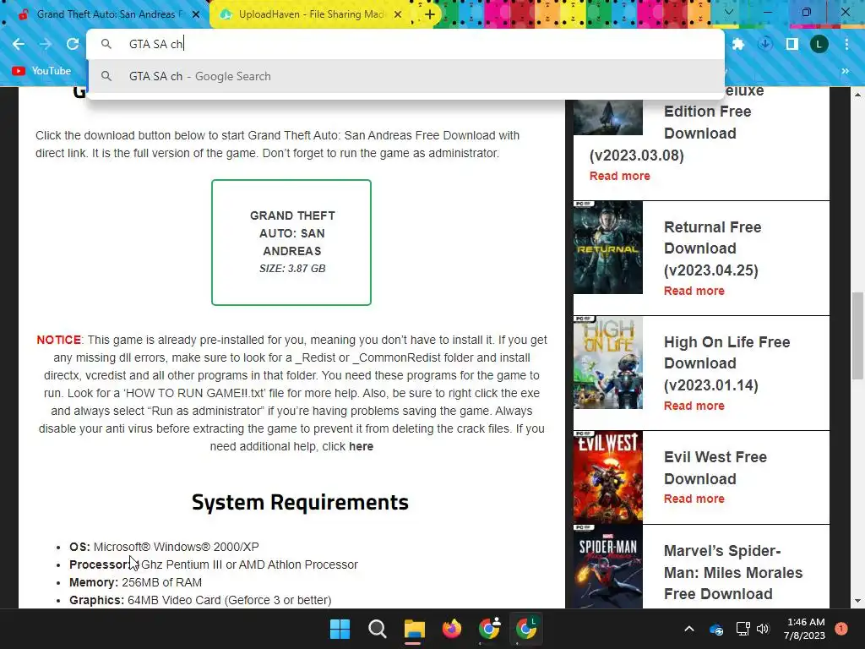Screen dimensions: 865x649
Task: Toggle the side panel icon
Action: (x=792, y=44)
